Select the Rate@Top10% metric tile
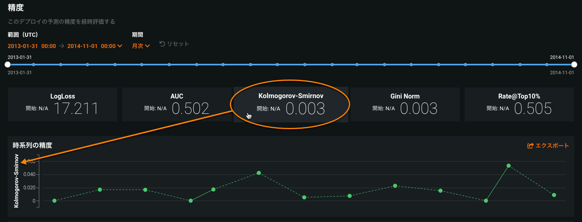The width and height of the screenshot is (582, 222). 519,105
